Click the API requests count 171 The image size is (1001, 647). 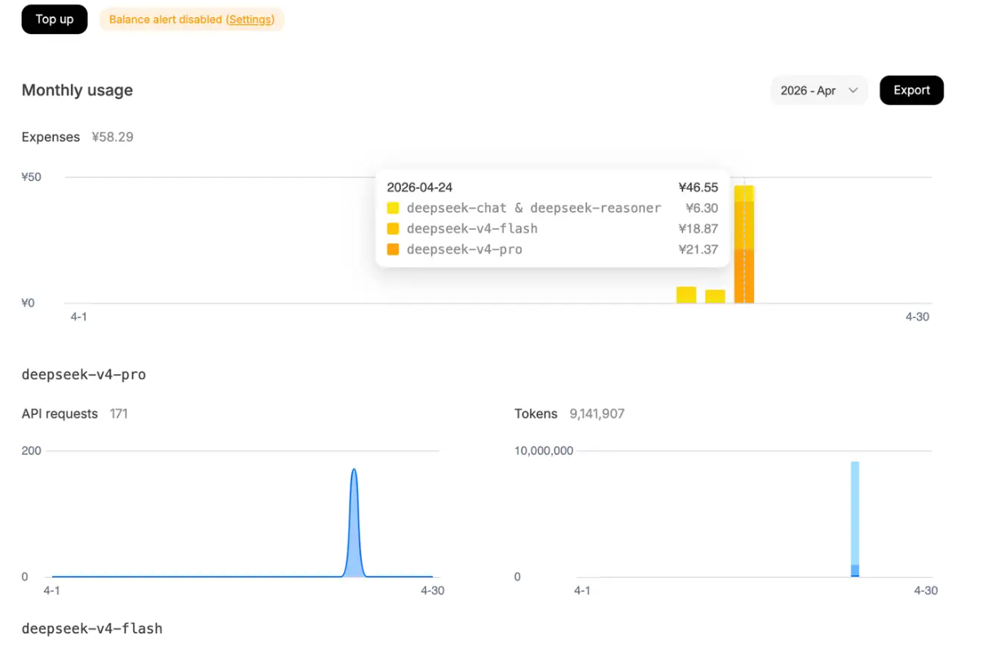119,414
